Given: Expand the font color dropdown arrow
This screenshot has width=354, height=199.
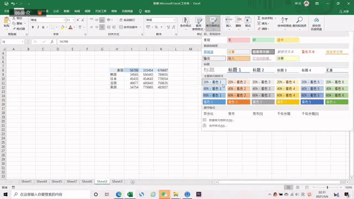Looking at the screenshot, I should tap(74, 27).
